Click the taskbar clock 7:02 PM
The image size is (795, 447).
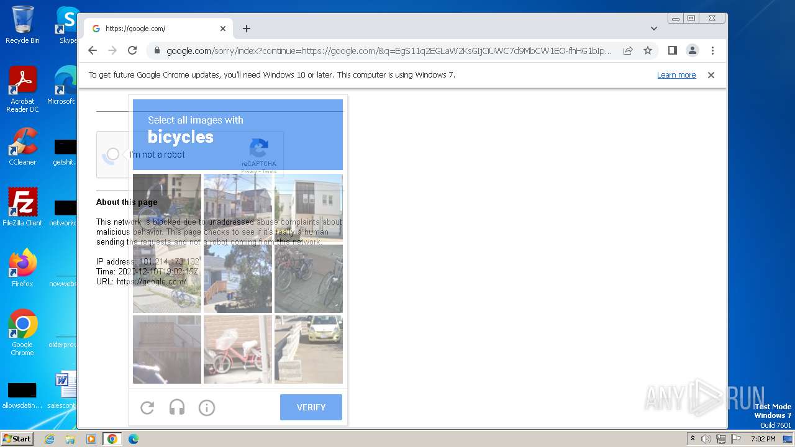pos(763,439)
